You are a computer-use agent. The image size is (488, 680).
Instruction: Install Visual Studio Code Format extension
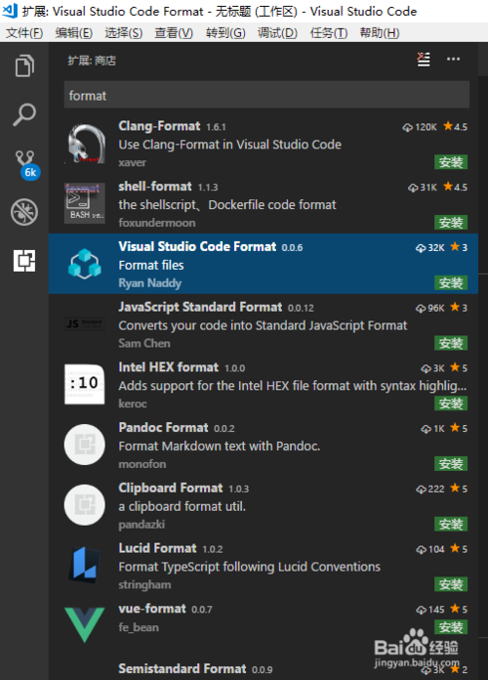pos(451,282)
